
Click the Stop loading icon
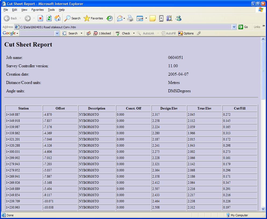click(x=40, y=18)
